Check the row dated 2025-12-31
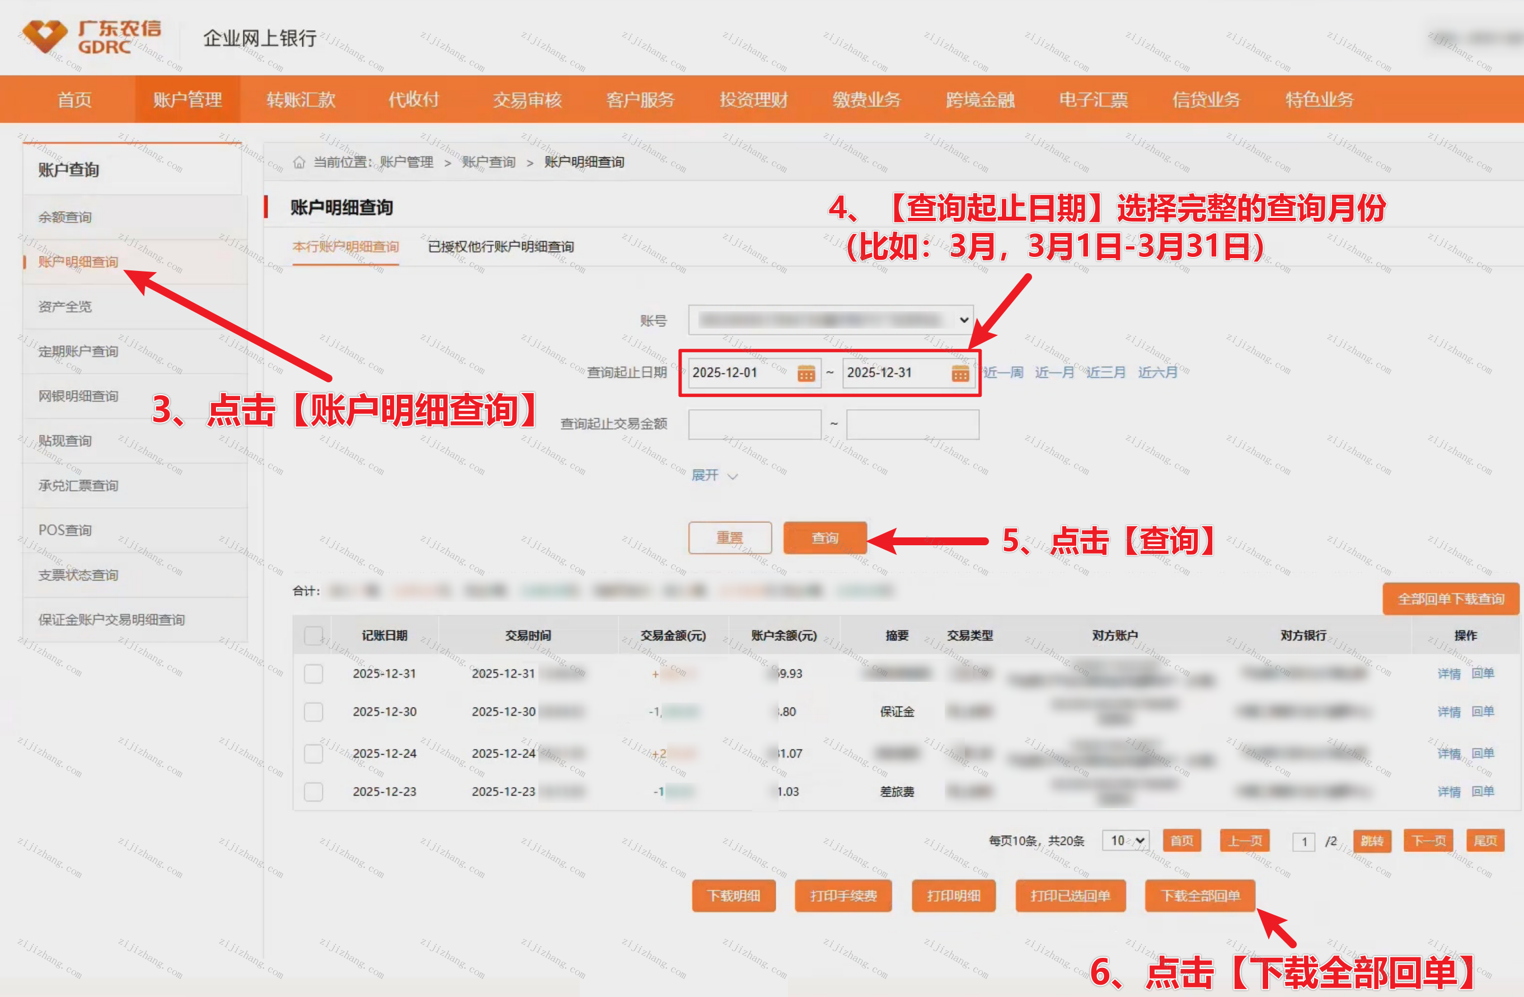Image resolution: width=1524 pixels, height=997 pixels. [x=313, y=673]
